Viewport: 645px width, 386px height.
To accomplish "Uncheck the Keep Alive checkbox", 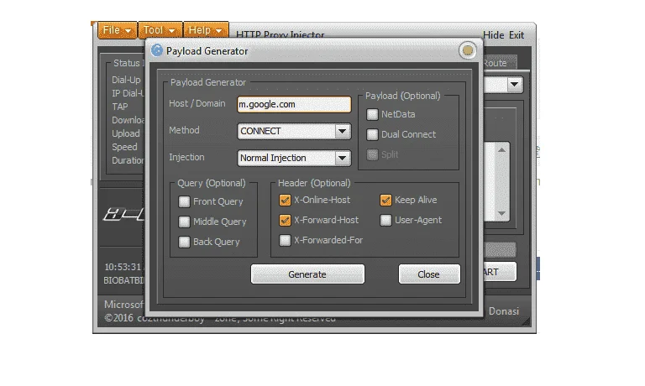I will point(385,201).
